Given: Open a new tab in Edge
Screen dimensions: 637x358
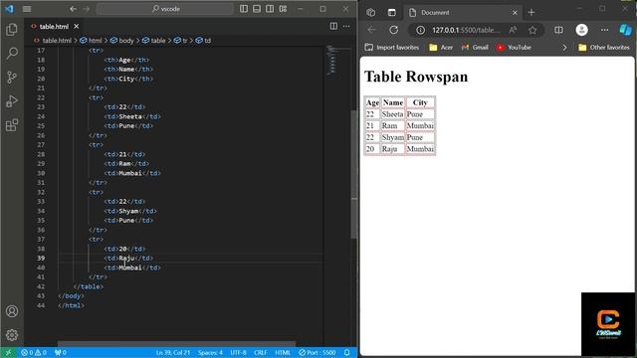Looking at the screenshot, I should 531,13.
